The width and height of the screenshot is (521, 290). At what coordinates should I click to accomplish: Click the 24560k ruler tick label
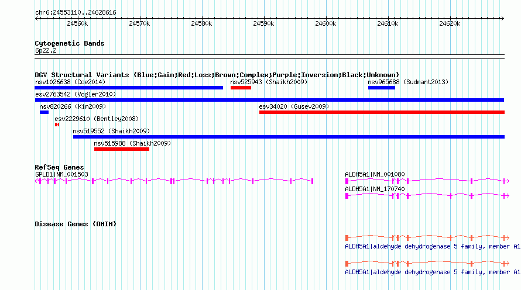click(x=77, y=23)
